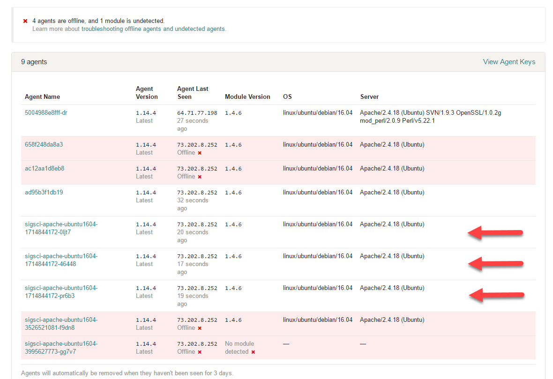Click red arrow next to agent 1714844172-0ljt7
Screen dimensions: 553x379
496,233
